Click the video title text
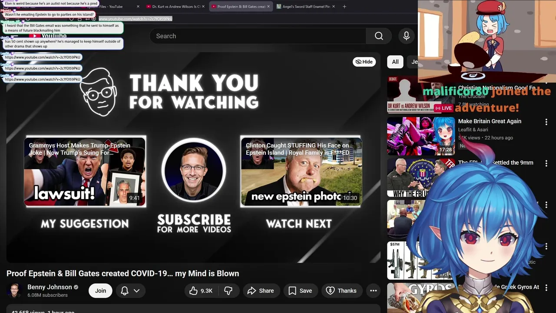This screenshot has width=556, height=313. (123, 273)
